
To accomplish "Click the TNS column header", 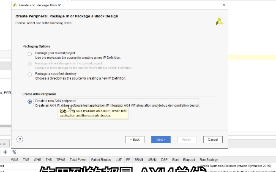I will 26,160.
